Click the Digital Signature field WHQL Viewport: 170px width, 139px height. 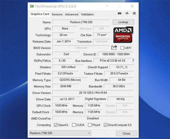click(x=121, y=99)
